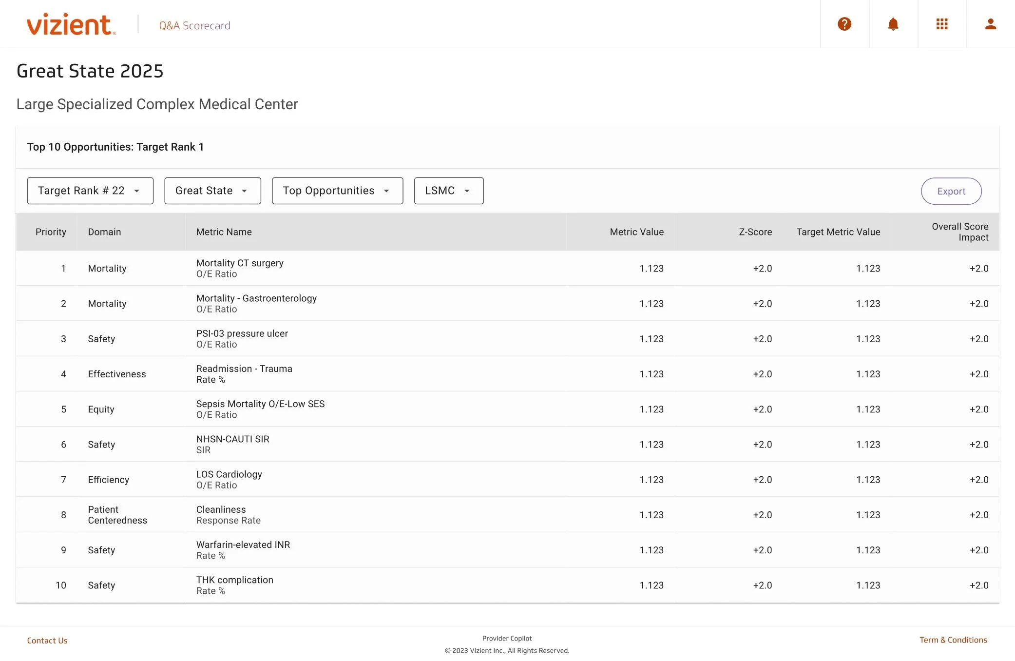This screenshot has width=1015, height=661.
Task: Click the Export button
Action: [x=951, y=191]
